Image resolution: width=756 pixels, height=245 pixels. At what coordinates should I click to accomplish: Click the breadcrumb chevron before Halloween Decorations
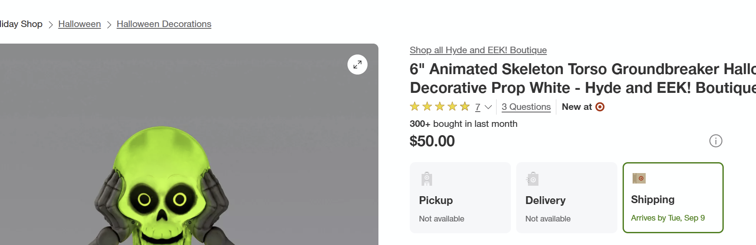pos(109,25)
